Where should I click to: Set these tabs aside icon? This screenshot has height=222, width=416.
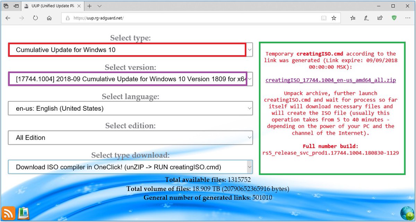(16, 6)
